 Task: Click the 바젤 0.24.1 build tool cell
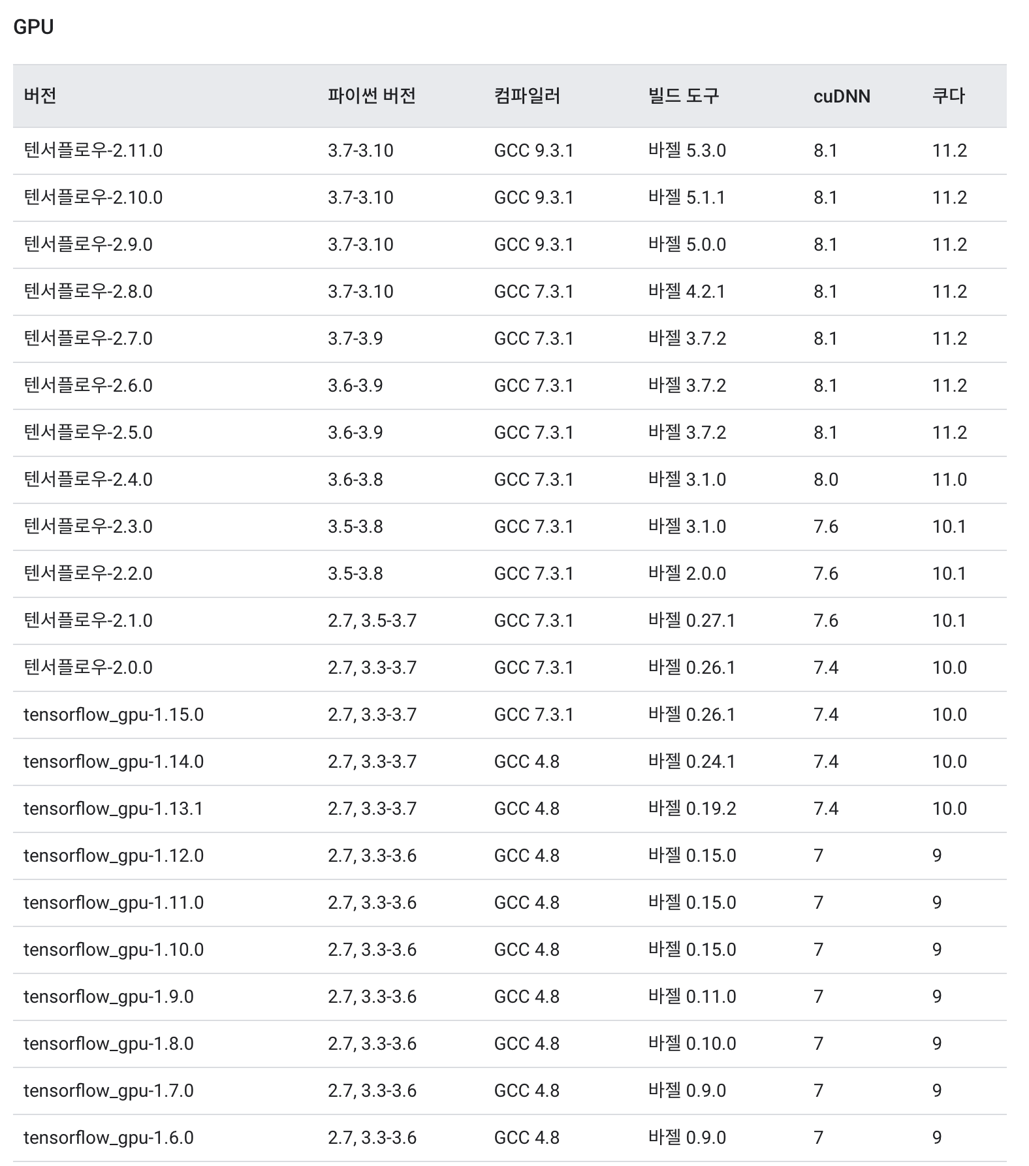tap(691, 762)
